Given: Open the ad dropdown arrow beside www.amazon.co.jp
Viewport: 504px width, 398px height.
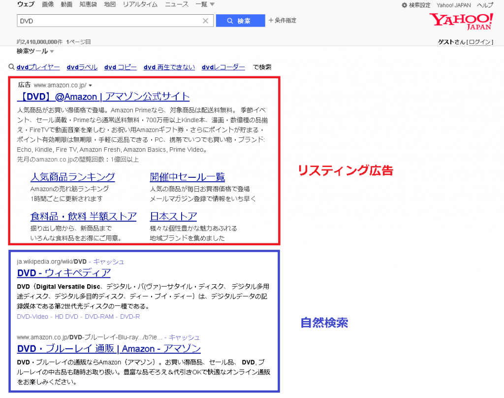Looking at the screenshot, I should pyautogui.click(x=91, y=86).
